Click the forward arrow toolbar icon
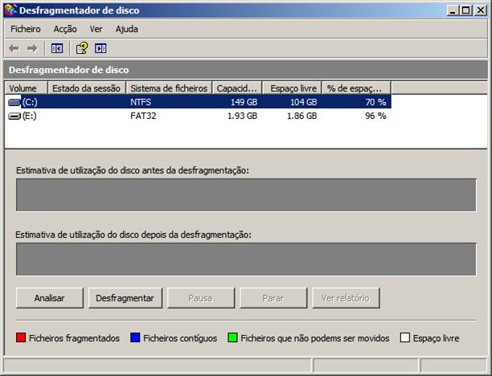 (x=32, y=48)
